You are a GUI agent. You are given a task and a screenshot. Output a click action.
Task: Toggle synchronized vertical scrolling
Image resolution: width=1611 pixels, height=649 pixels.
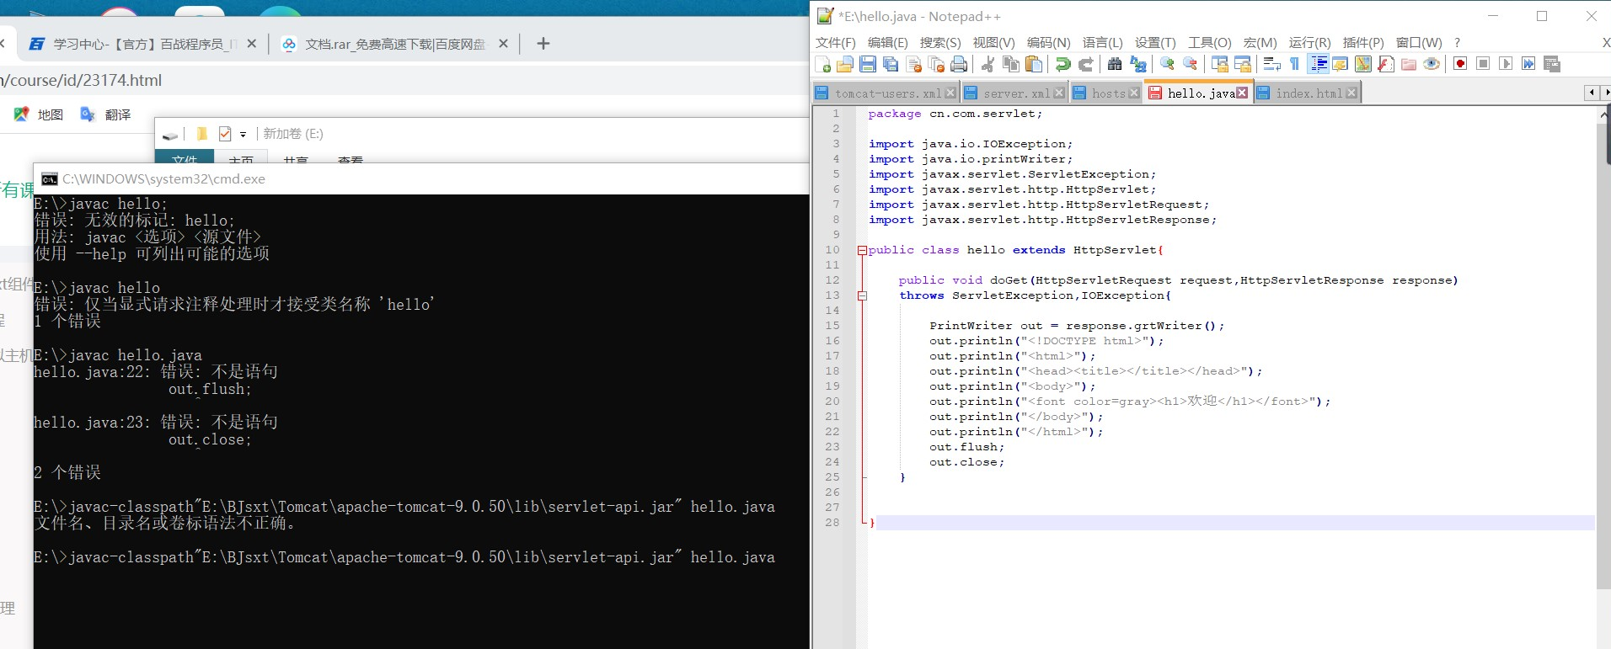coord(1219,64)
